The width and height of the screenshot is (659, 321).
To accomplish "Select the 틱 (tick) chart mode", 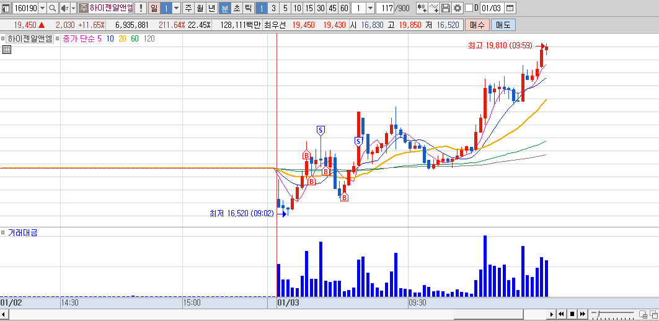I will (x=249, y=8).
